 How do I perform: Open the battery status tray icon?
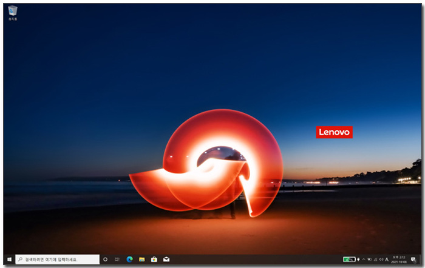point(369,259)
